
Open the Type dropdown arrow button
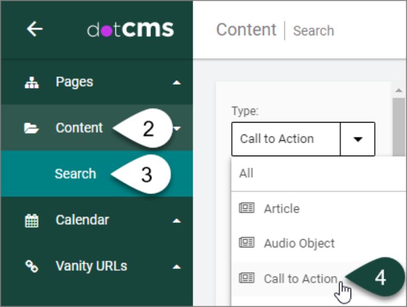358,139
